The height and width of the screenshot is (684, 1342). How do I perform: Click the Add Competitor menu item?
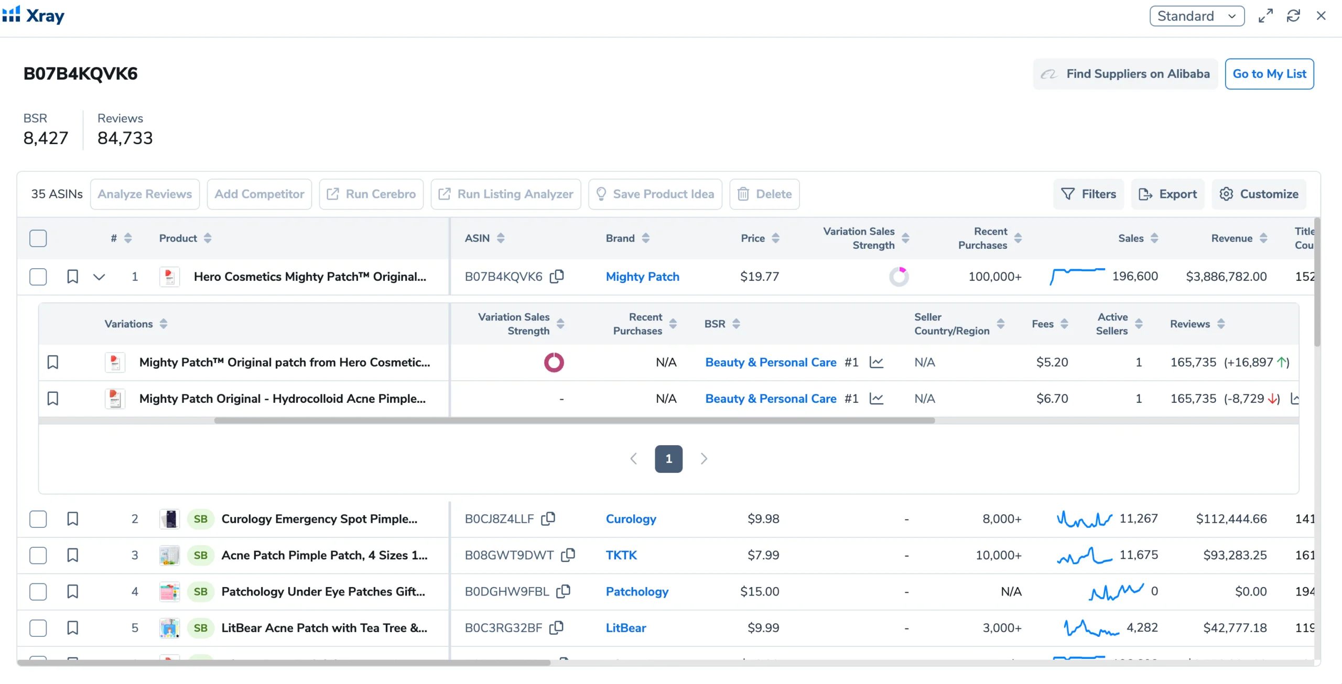259,194
